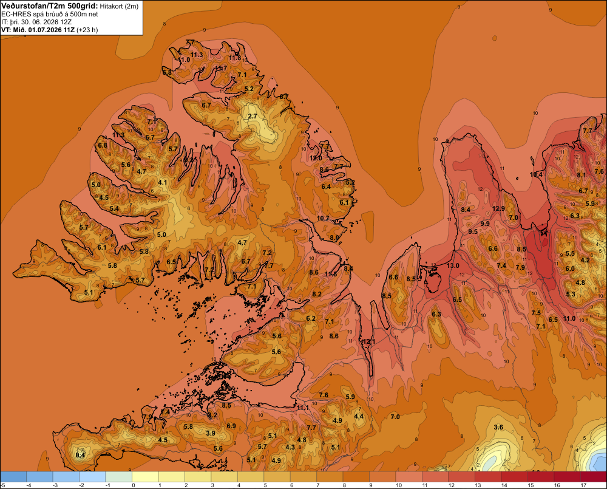Click the 2.7 temperature label in the north

[x=253, y=116]
